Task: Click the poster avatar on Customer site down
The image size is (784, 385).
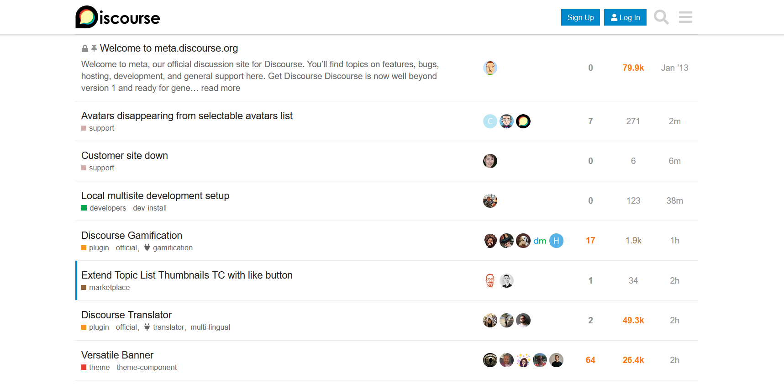Action: 490,161
